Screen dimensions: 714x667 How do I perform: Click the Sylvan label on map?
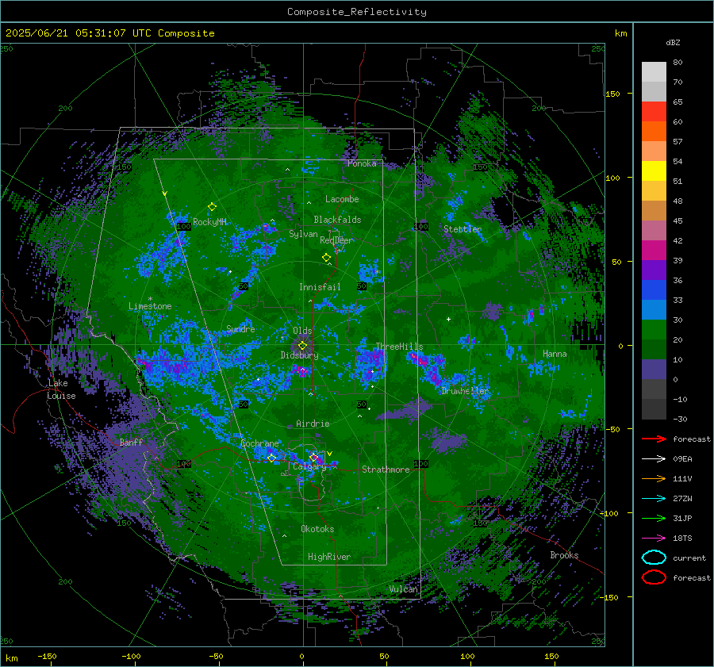pos(303,234)
